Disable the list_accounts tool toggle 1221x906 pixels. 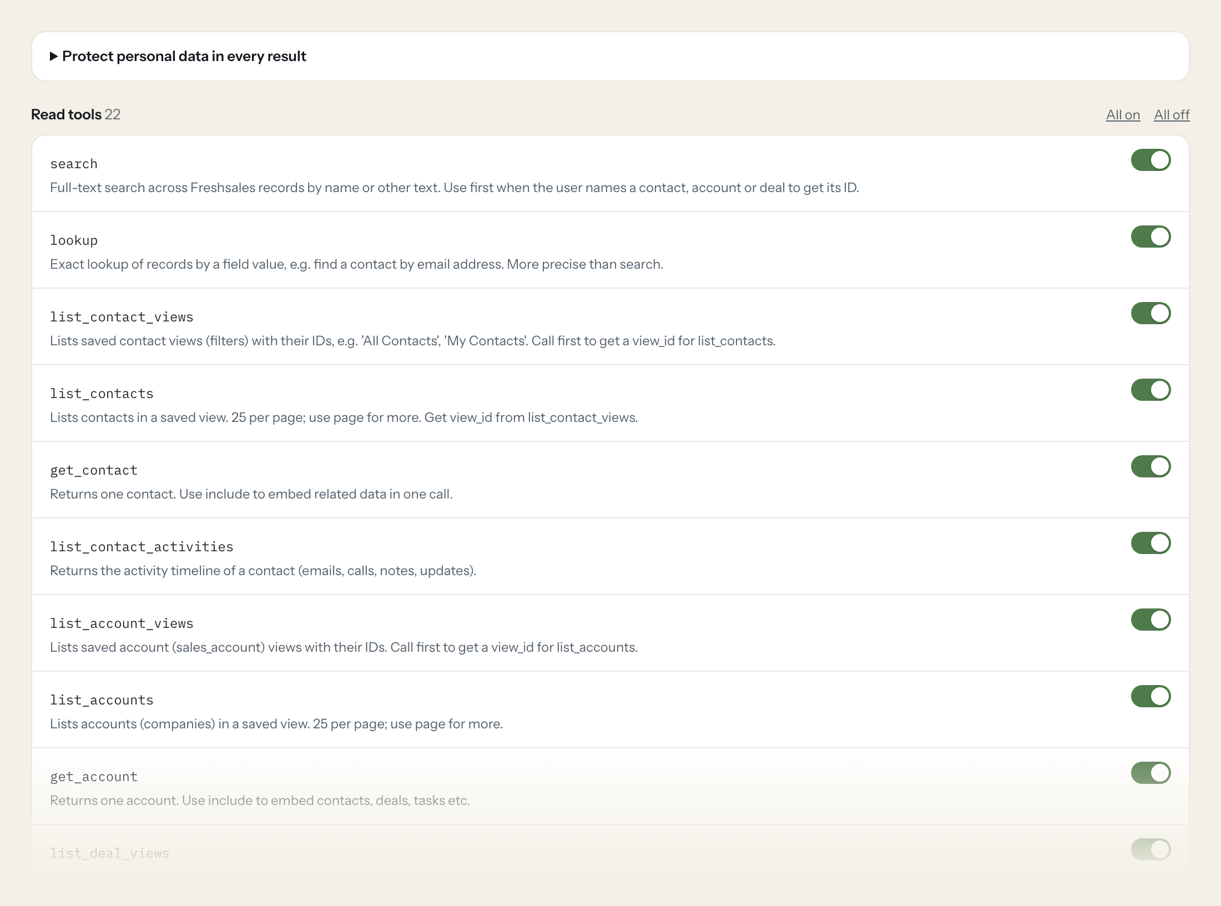(1151, 696)
